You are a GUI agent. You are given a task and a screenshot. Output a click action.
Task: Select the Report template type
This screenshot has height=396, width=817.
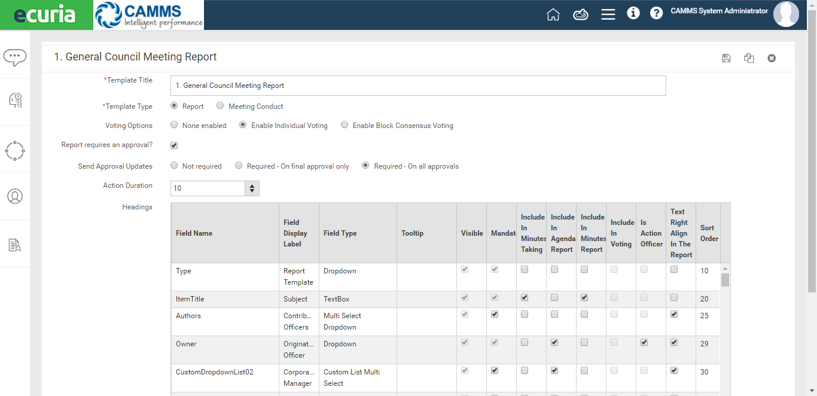tap(174, 106)
